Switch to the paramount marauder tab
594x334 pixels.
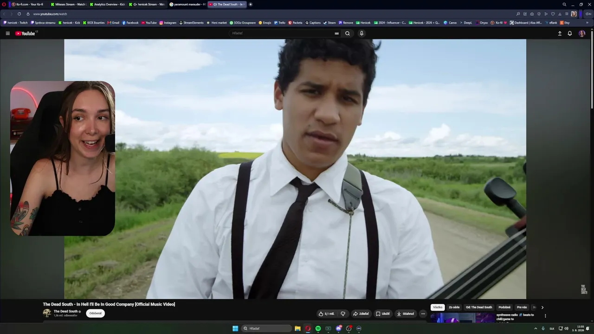[x=187, y=4]
